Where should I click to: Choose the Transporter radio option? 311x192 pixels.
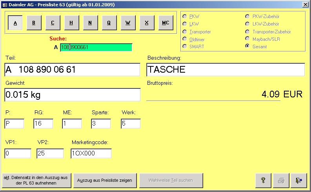(x=185, y=31)
